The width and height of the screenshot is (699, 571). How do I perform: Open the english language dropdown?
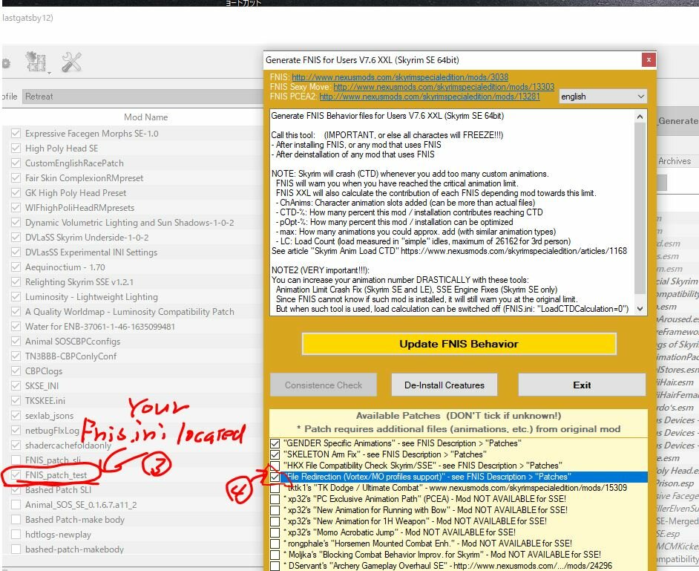pyautogui.click(x=603, y=97)
